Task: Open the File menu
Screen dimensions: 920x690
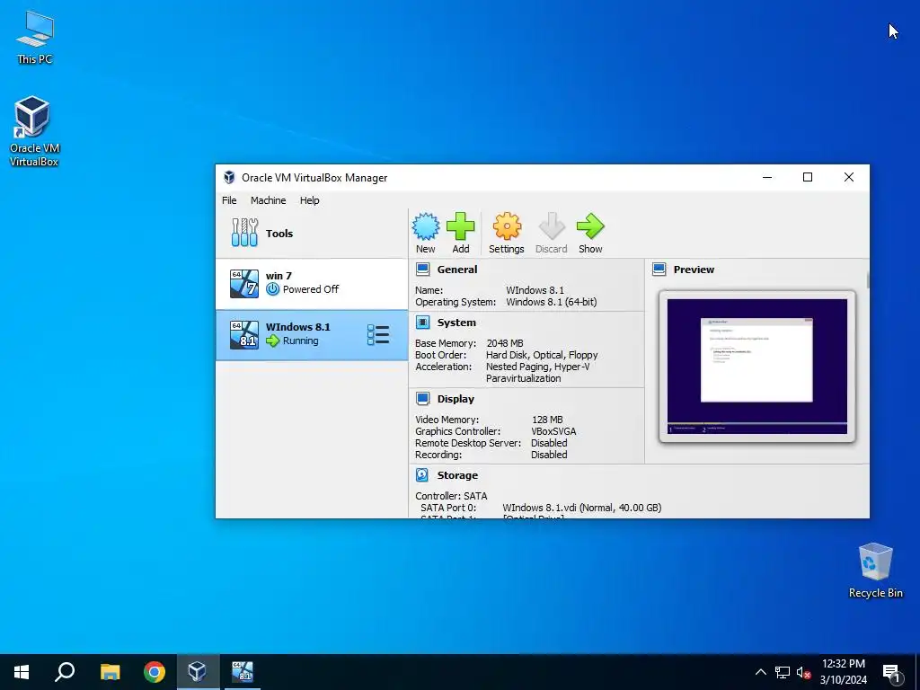Action: click(229, 200)
